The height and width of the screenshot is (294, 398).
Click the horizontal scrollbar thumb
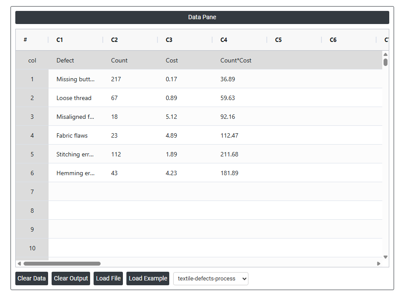coord(62,264)
